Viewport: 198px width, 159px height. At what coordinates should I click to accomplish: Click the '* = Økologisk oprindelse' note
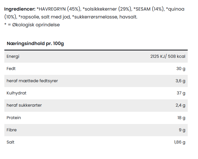32,25
